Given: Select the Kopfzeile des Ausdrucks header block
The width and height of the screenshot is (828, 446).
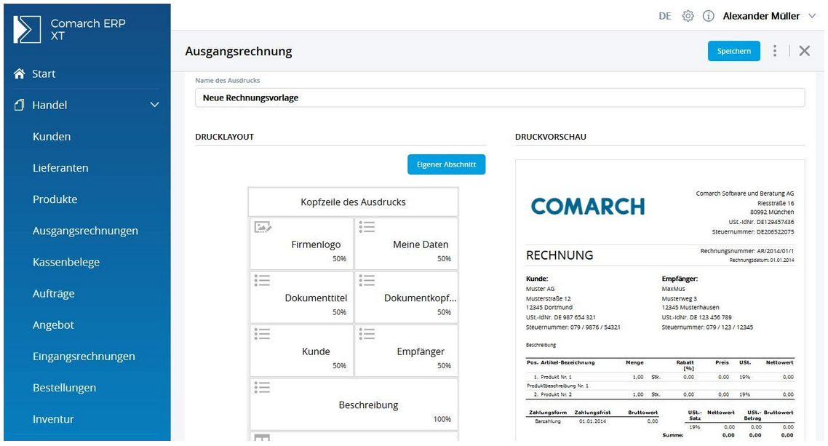Looking at the screenshot, I should (x=354, y=202).
